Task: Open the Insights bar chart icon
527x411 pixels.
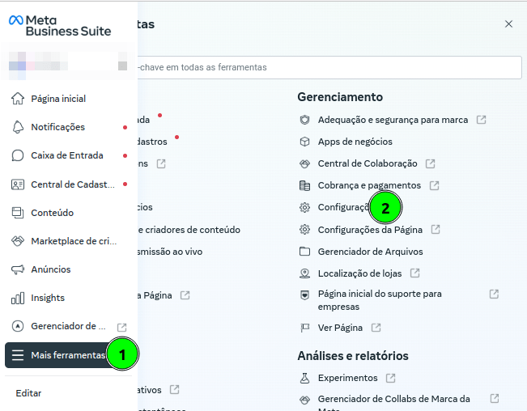Action: [18, 298]
